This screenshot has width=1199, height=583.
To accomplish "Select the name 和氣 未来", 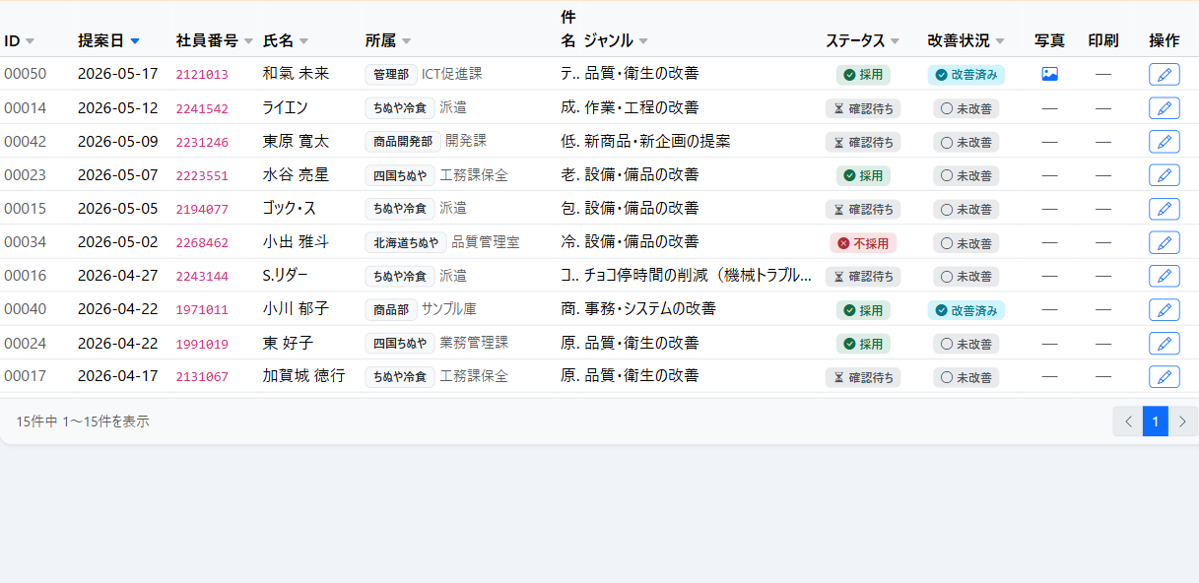I will 296,74.
